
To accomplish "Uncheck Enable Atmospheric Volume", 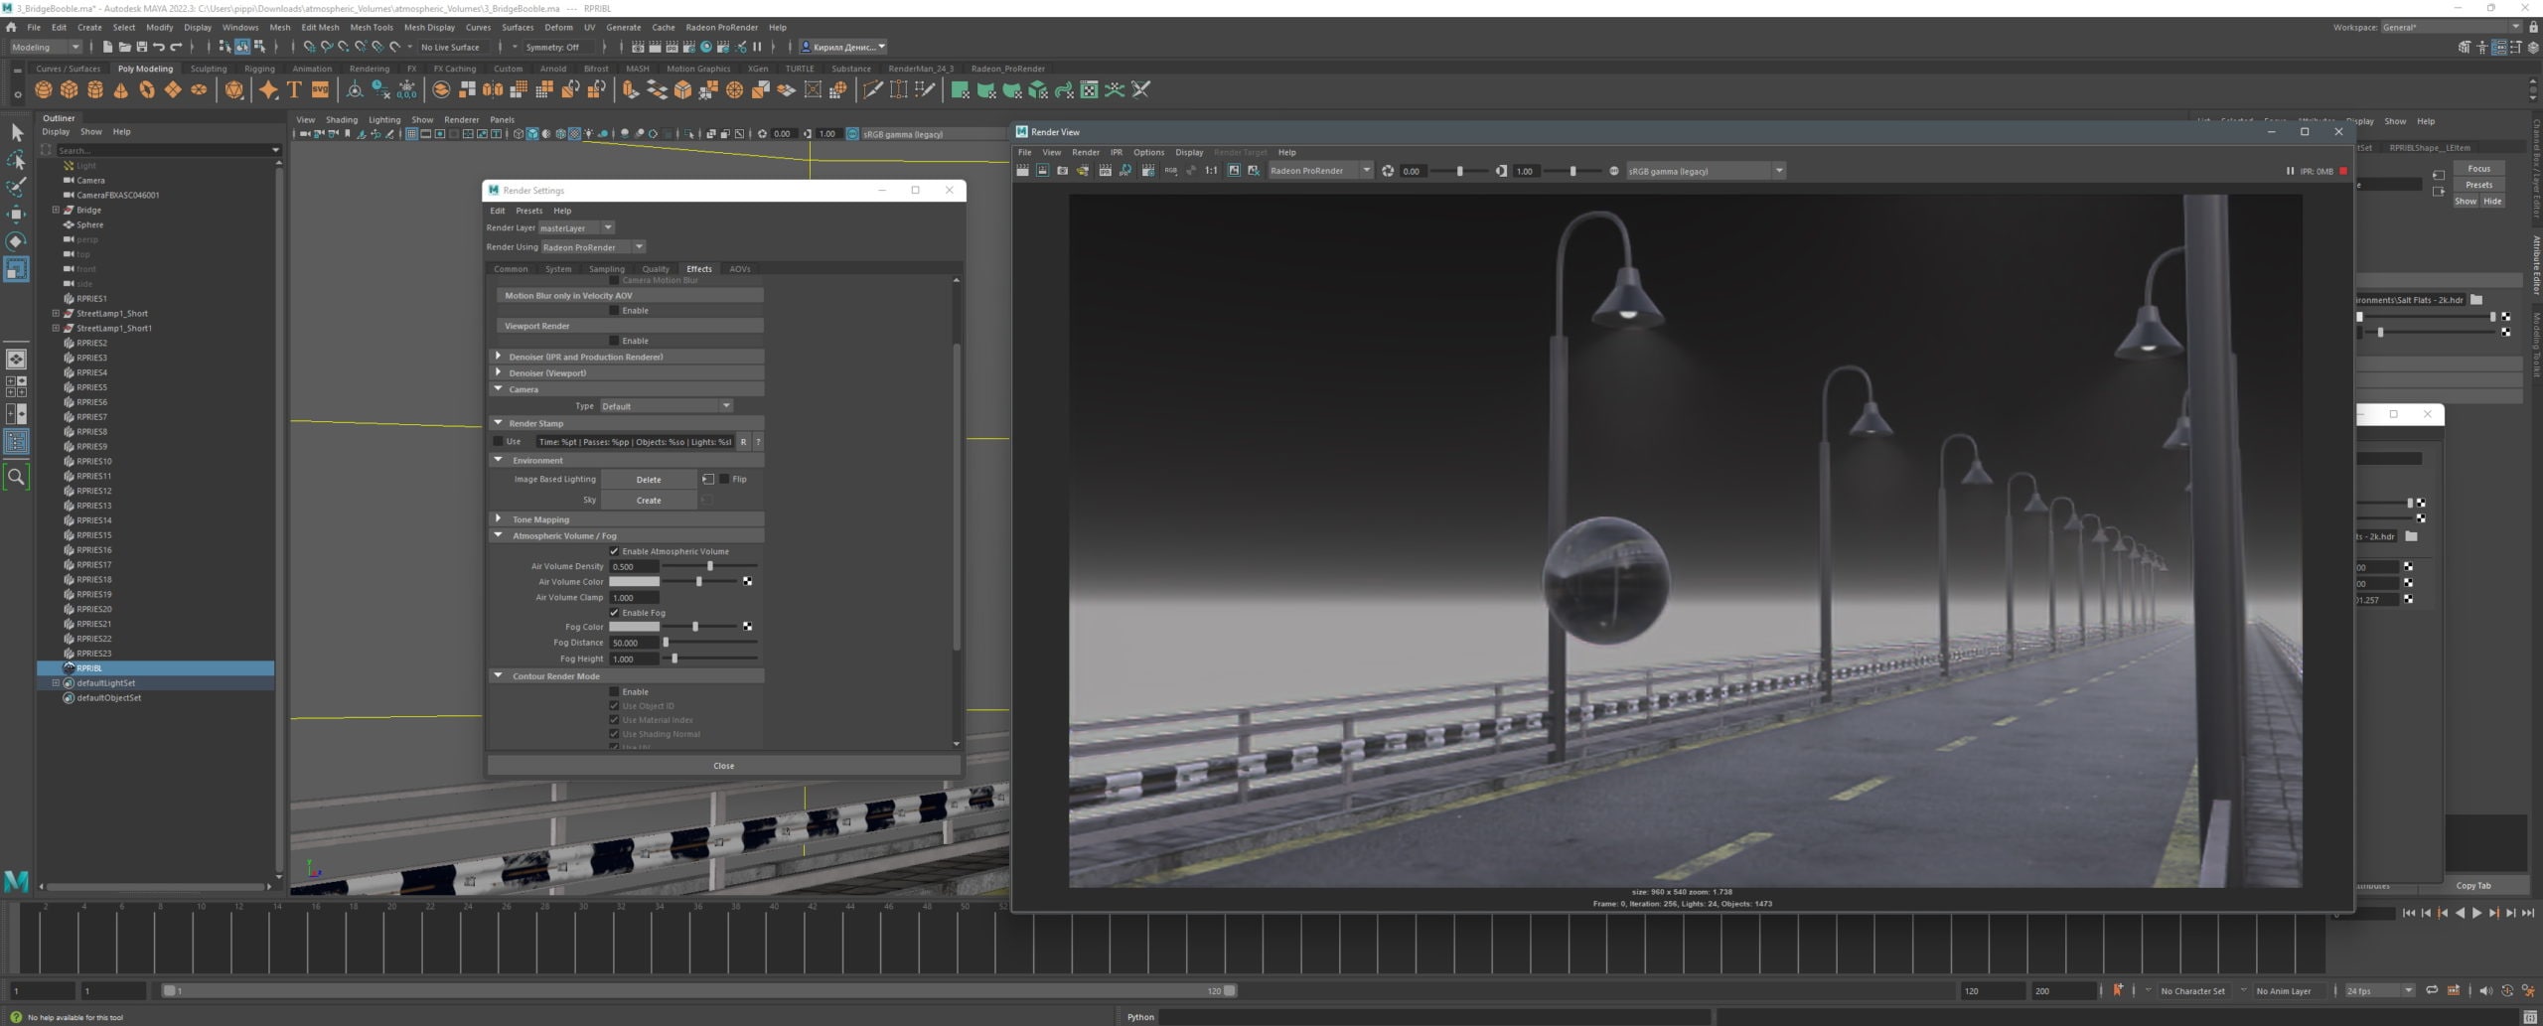I will click(x=614, y=551).
